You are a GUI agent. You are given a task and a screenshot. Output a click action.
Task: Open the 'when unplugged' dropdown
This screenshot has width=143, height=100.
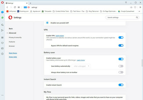[81, 66]
